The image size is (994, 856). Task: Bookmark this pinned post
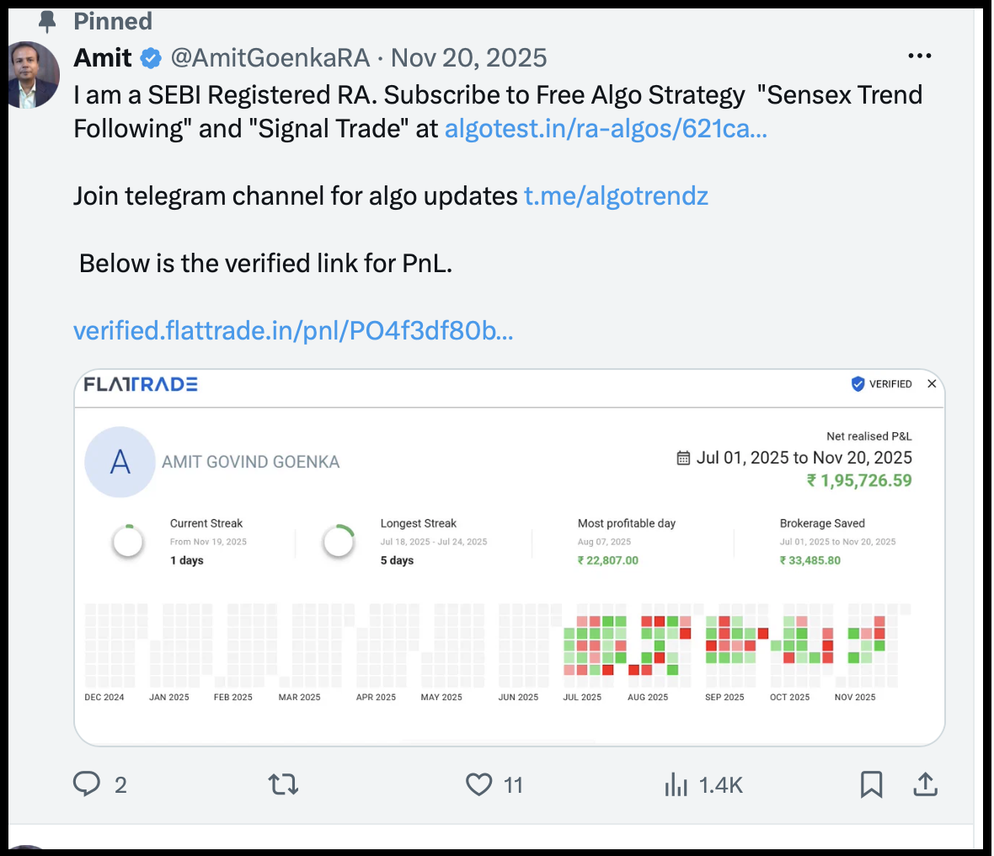(x=872, y=784)
